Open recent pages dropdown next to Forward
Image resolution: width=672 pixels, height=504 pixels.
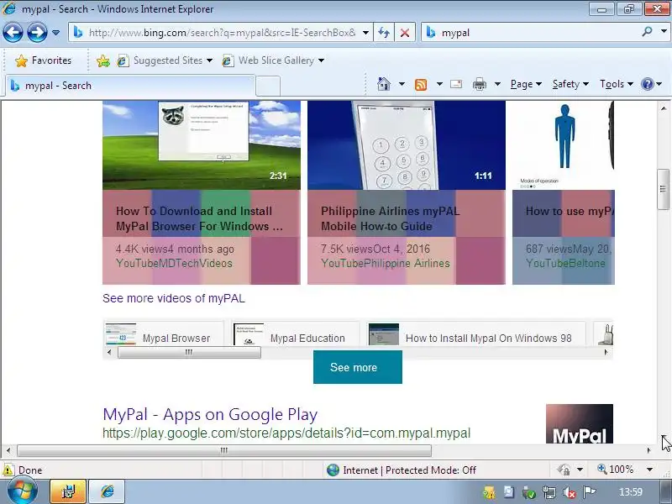(55, 33)
